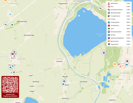Choose the Schienenverkehr legend entry

[x=119, y=32]
